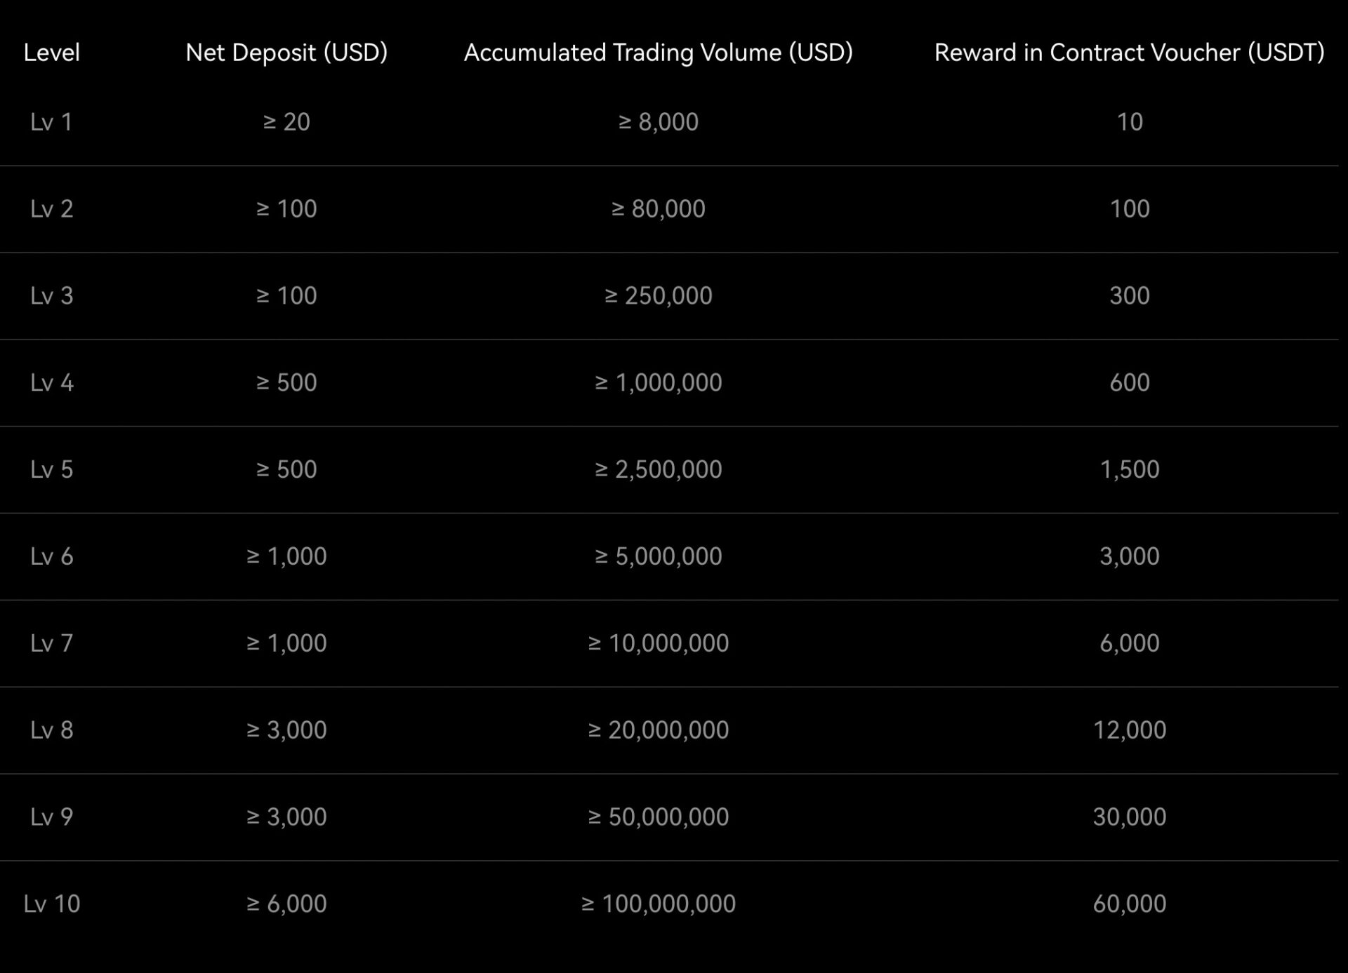Click the 60,000 reward value
1348x973 pixels.
[x=1130, y=904]
